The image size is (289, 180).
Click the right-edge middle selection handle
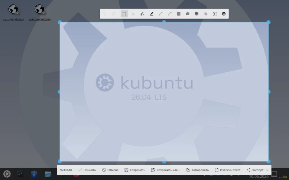(x=269, y=92)
